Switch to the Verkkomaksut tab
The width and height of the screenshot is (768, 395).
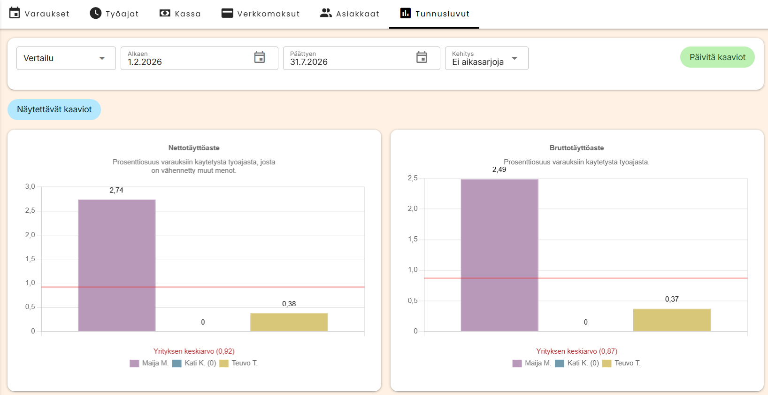pos(261,14)
